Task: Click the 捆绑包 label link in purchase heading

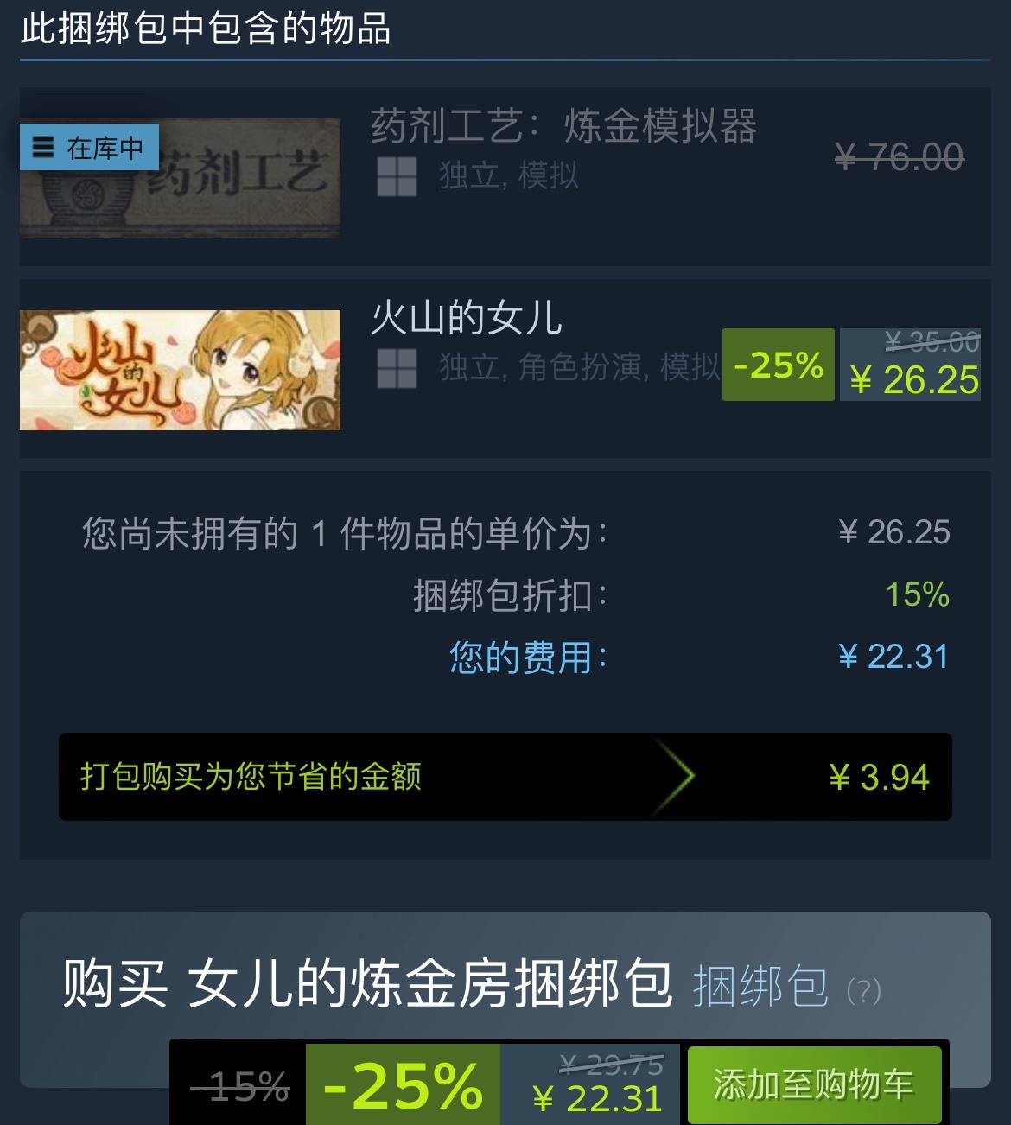Action: point(761,987)
